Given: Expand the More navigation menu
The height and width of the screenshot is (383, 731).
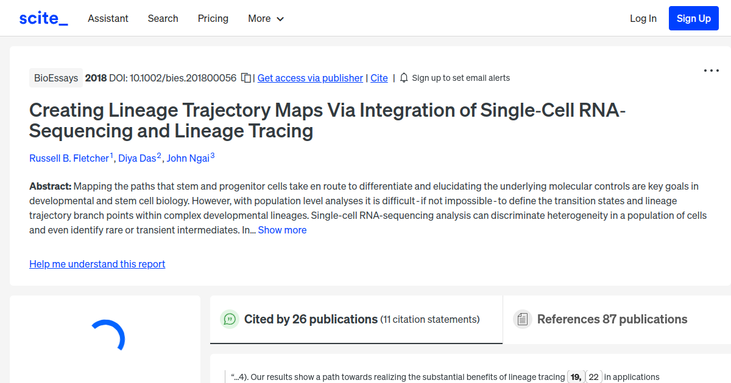Looking at the screenshot, I should coord(266,18).
